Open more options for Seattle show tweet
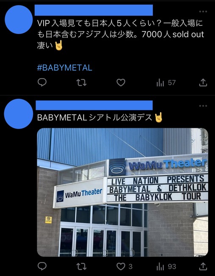 click(203, 106)
